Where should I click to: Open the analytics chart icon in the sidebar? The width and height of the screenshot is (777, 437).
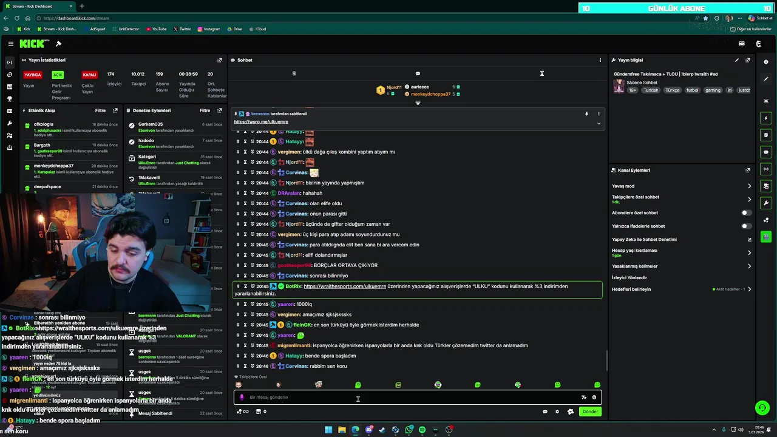tap(9, 87)
